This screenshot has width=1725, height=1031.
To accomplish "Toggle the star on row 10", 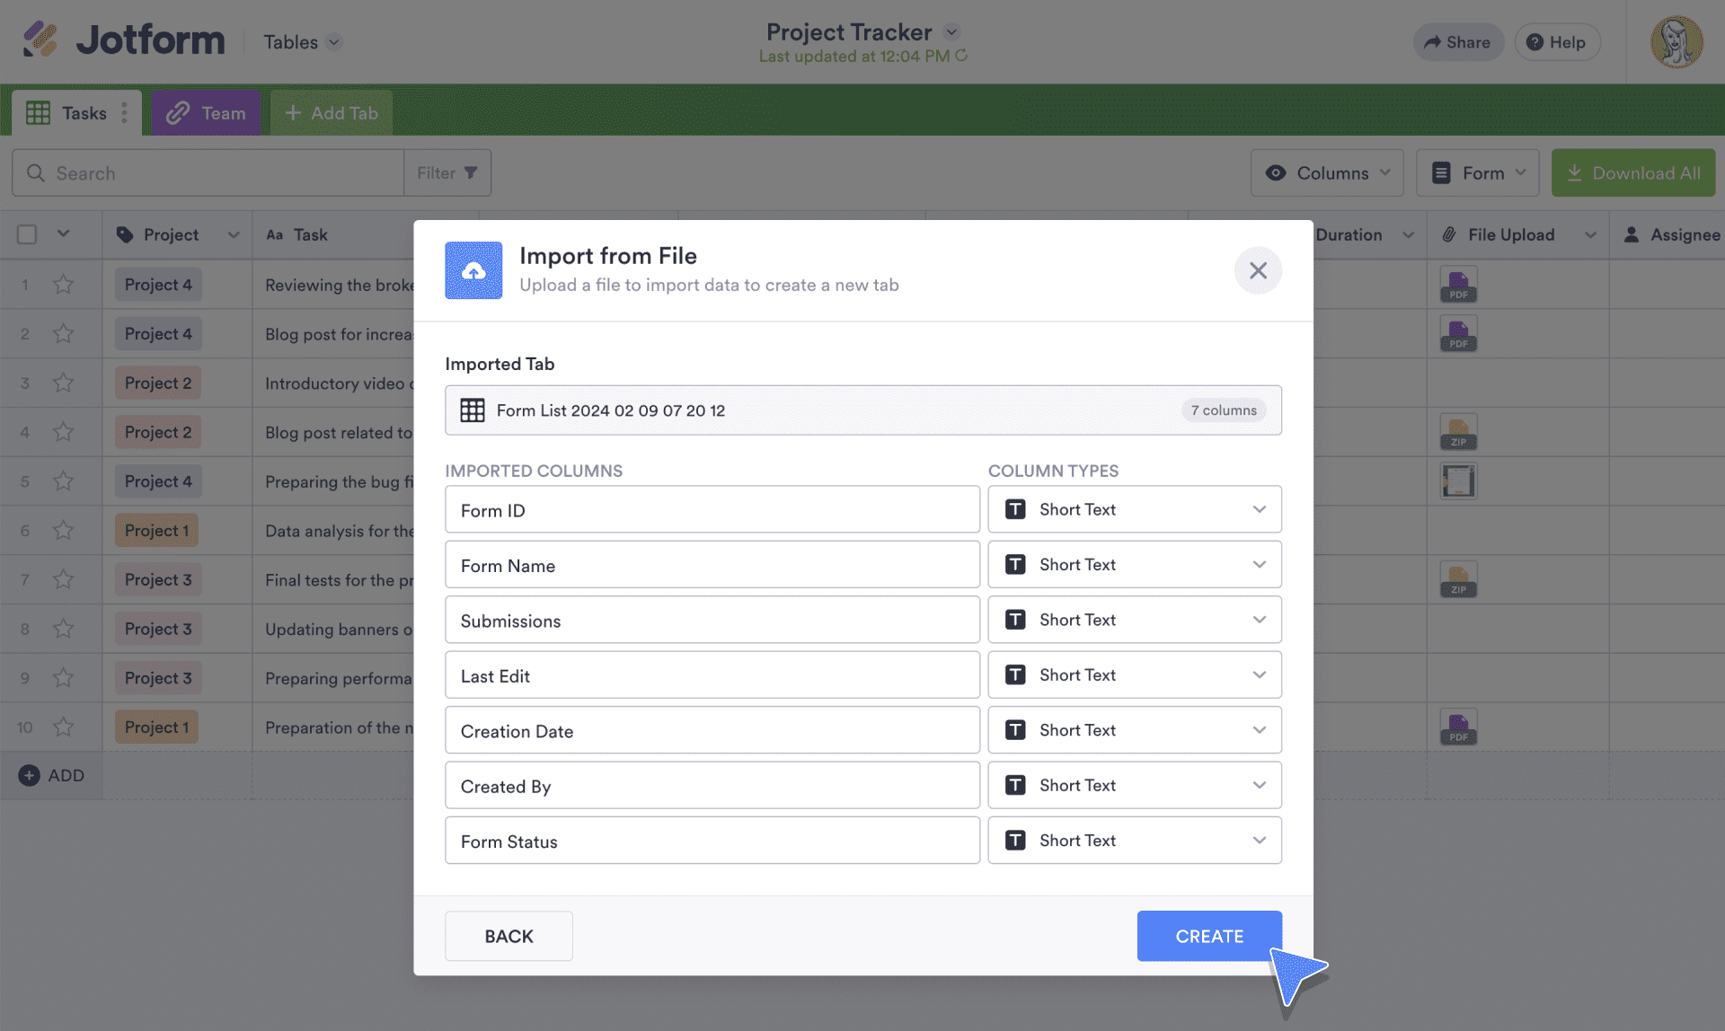I will click(63, 727).
